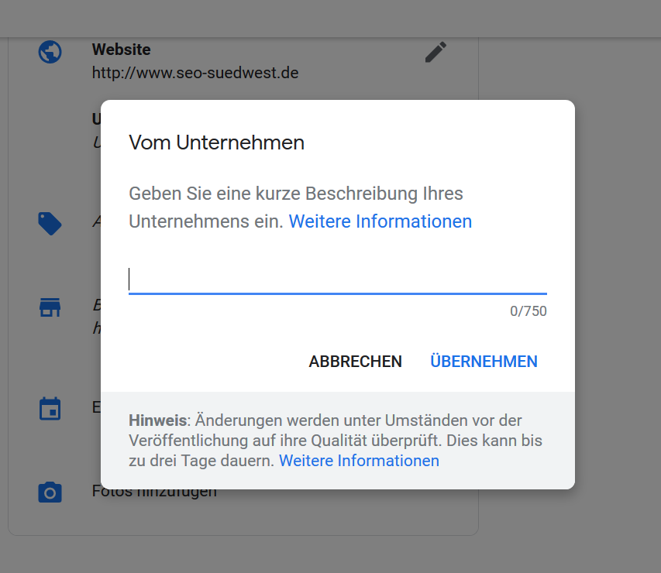The width and height of the screenshot is (661, 573).
Task: Click the dialog title Vom Unternehmen
Action: [218, 142]
